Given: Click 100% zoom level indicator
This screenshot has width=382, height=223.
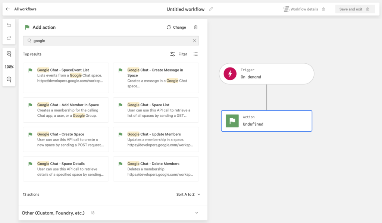Looking at the screenshot, I should pos(9,67).
